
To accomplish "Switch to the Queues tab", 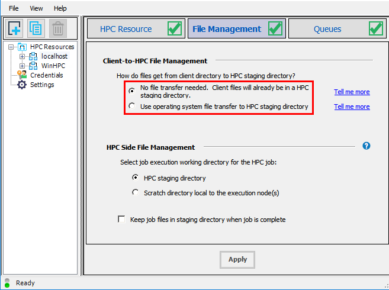I will point(337,28).
